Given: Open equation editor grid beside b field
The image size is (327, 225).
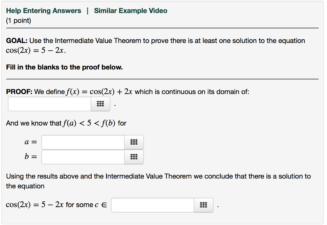Looking at the screenshot, I should (134, 157).
